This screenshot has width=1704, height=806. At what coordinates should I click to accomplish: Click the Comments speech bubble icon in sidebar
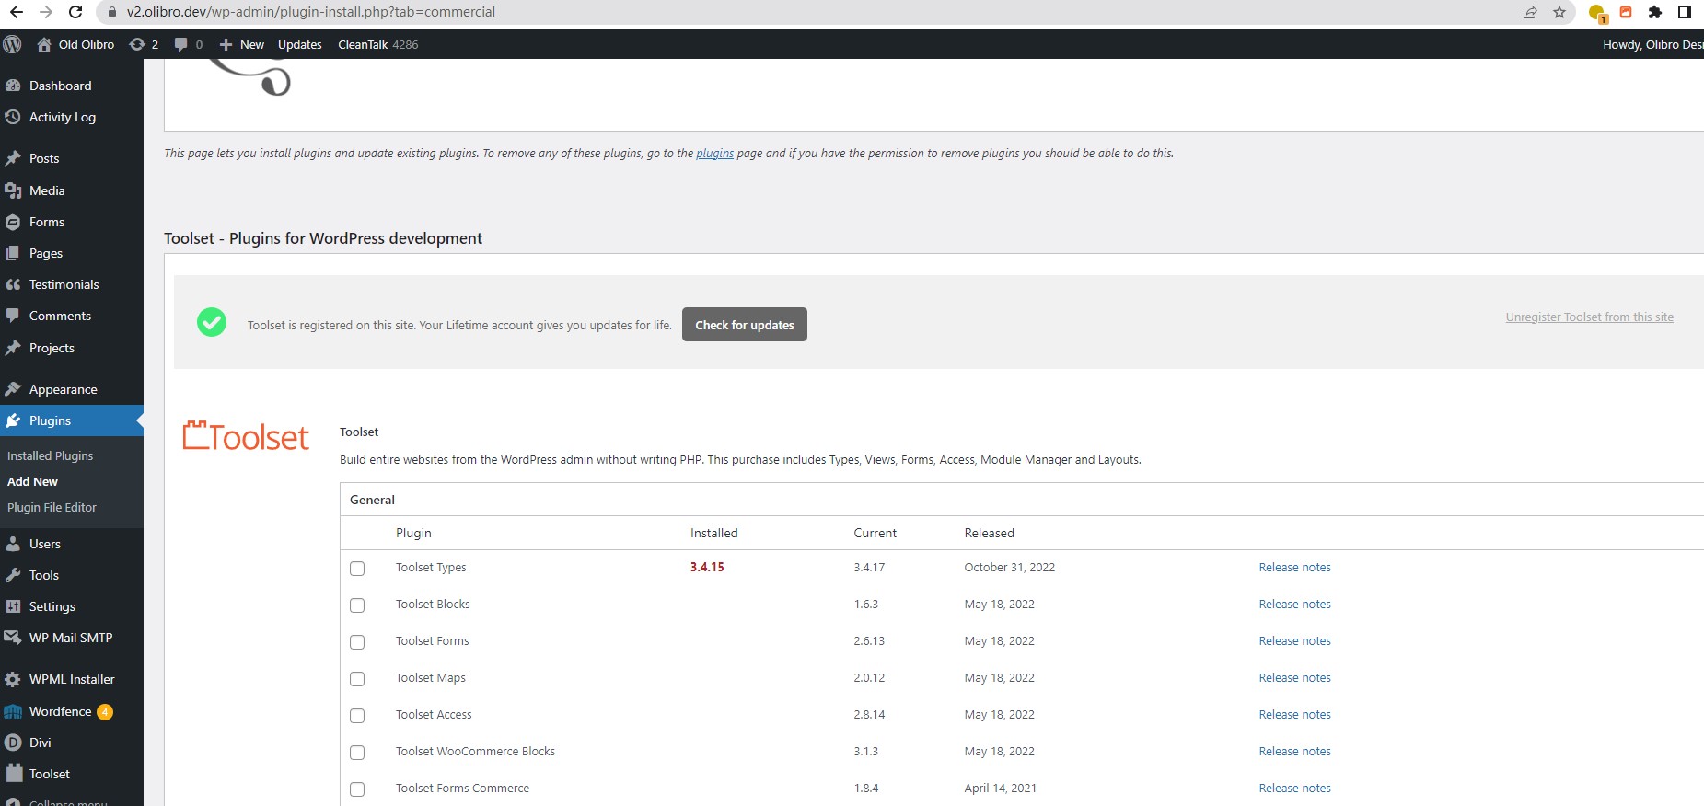13,316
